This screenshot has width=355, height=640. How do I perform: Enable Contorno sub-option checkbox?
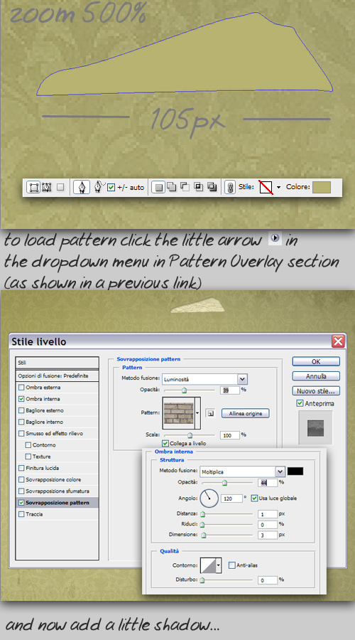tap(28, 445)
